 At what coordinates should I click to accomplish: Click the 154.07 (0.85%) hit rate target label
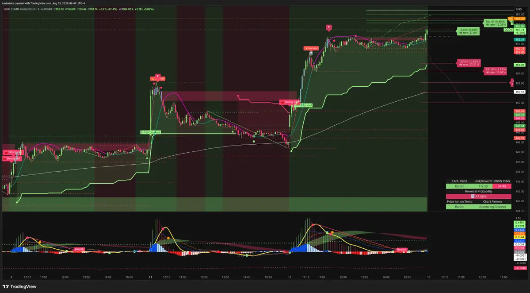(496, 23)
